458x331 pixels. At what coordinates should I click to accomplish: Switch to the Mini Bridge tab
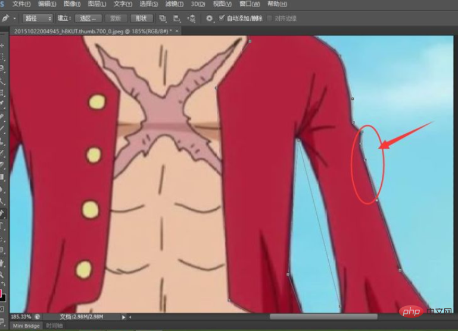click(x=26, y=326)
